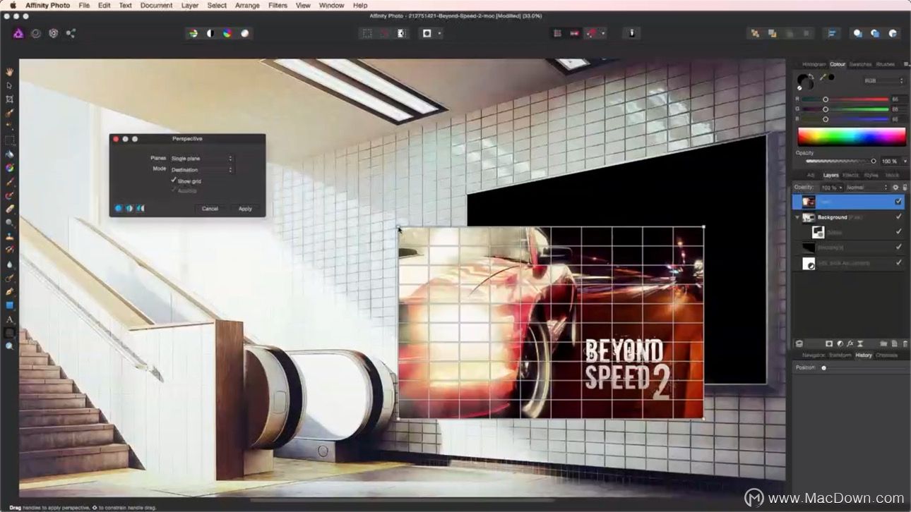Switch to the Histogram tab
Image resolution: width=911 pixels, height=512 pixels.
click(x=814, y=64)
